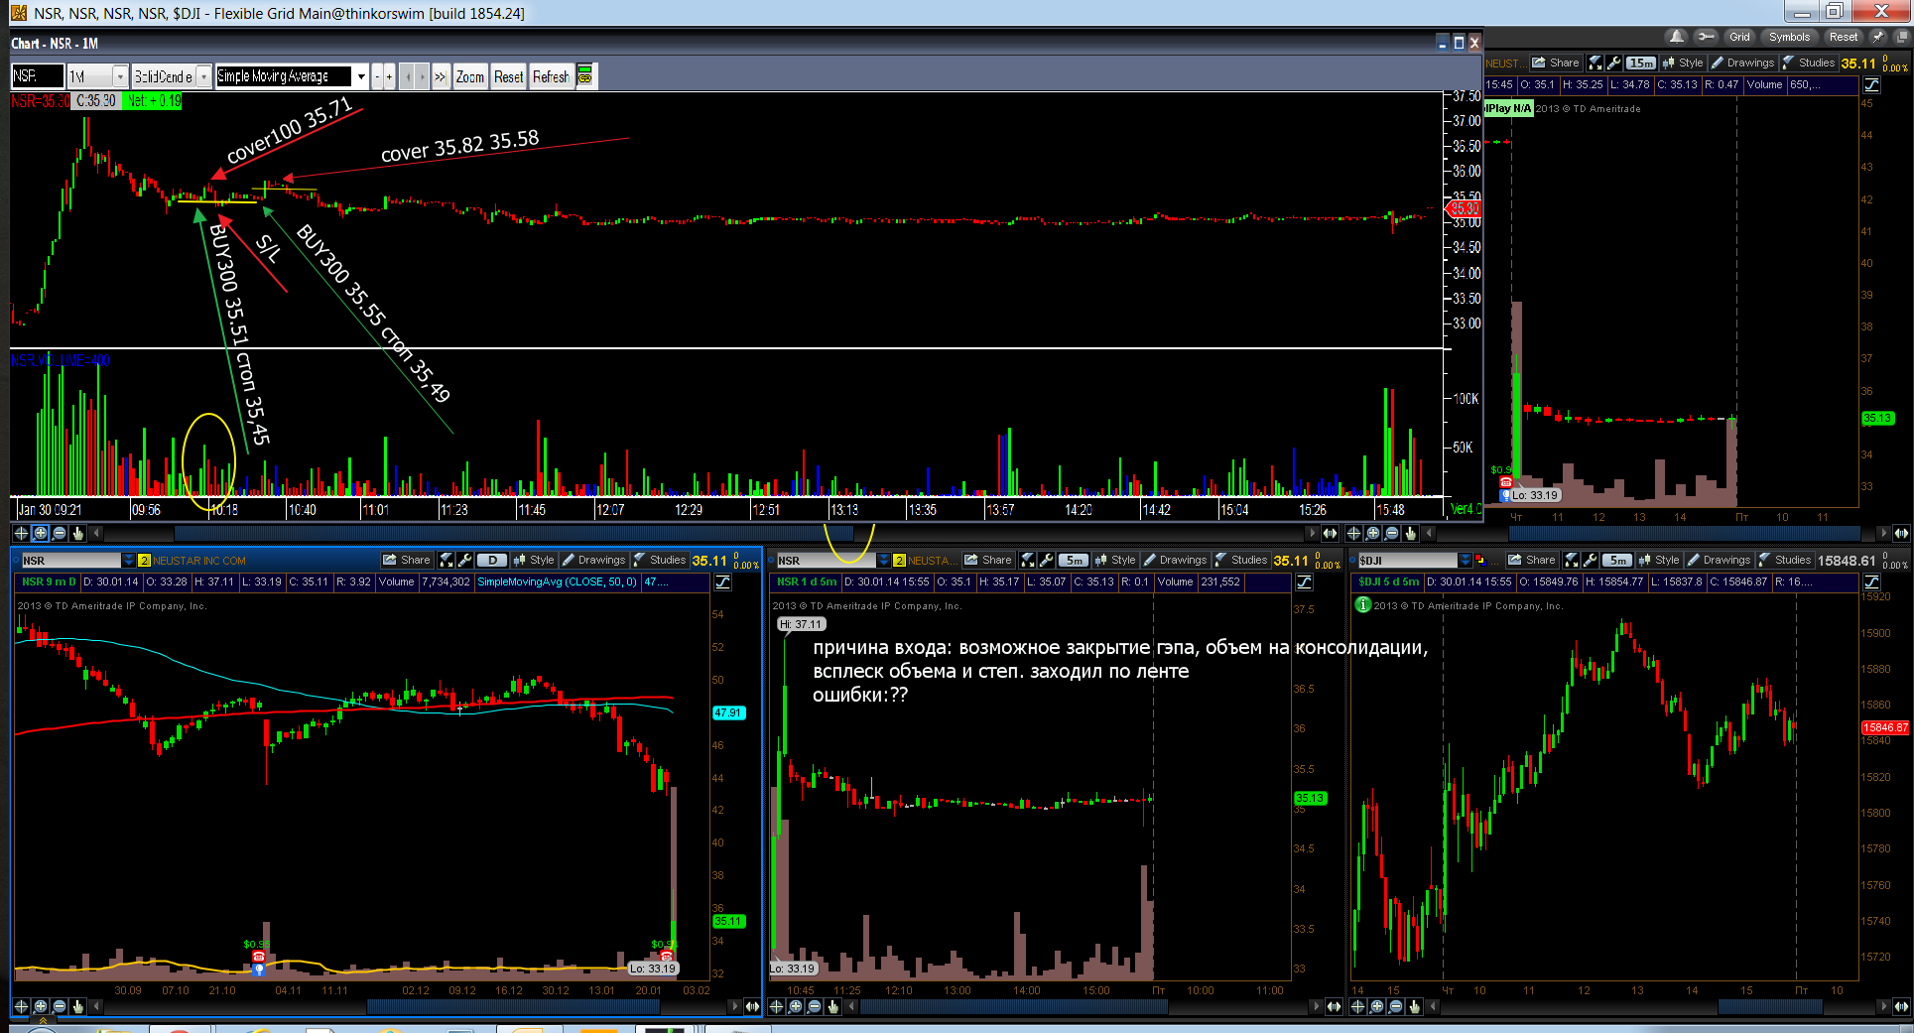This screenshot has height=1033, width=1914.
Task: Open flask quick-study icon in top-right 15m panel
Action: 1595,63
